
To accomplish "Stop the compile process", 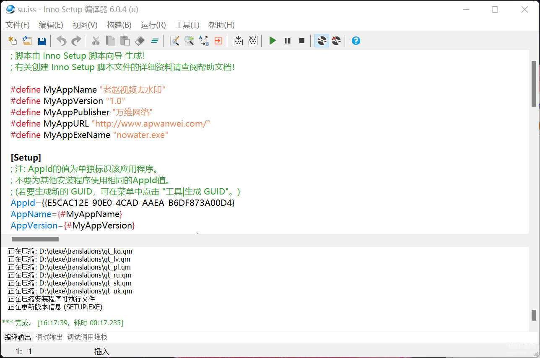I will pyautogui.click(x=253, y=41).
